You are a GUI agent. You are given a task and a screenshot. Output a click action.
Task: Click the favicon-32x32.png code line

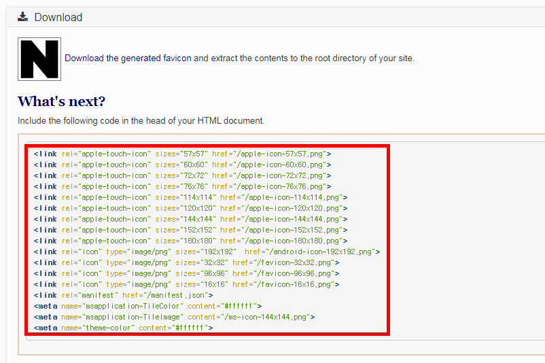[x=187, y=262]
